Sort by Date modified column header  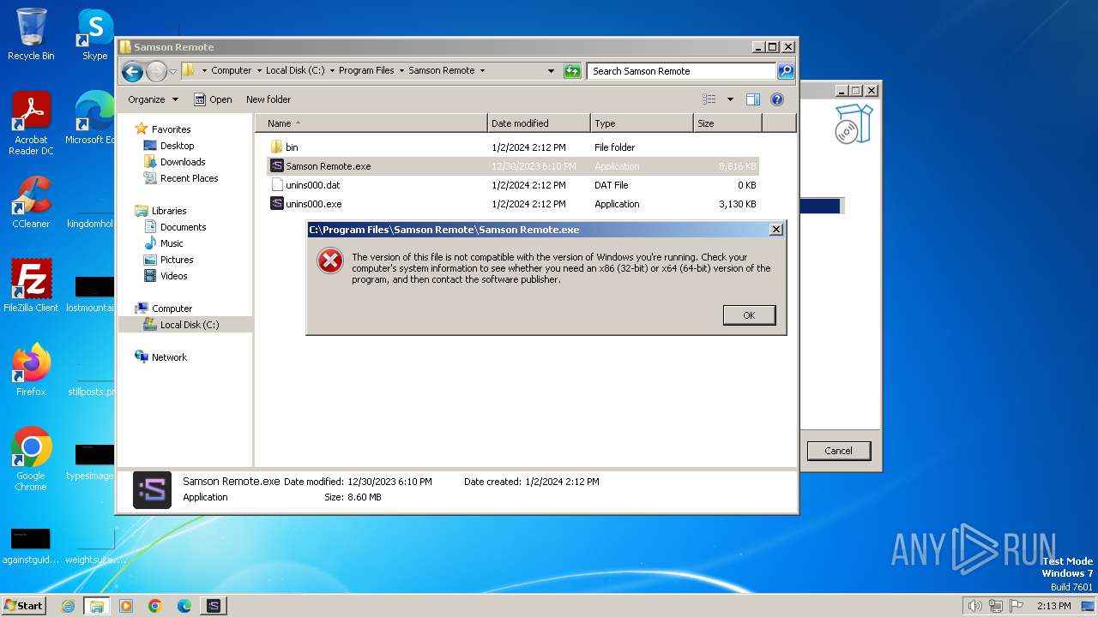(539, 123)
